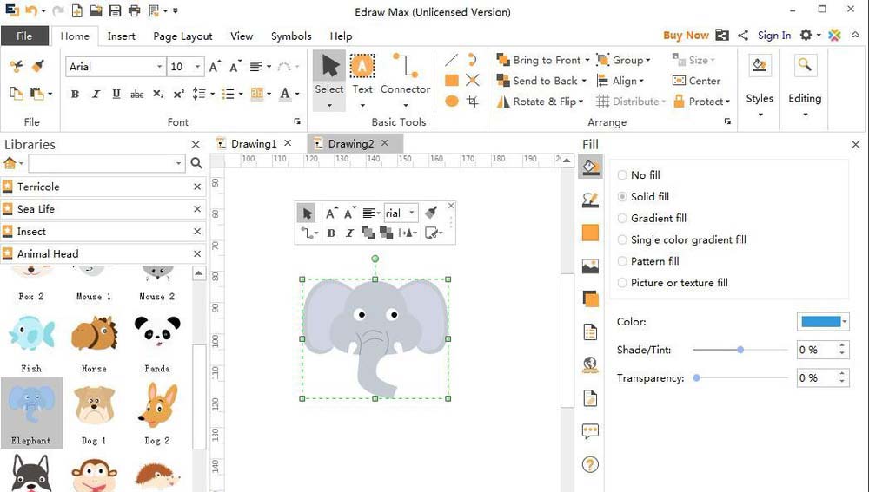The height and width of the screenshot is (492, 869).
Task: Pick the ellipse shape tool
Action: tap(452, 102)
